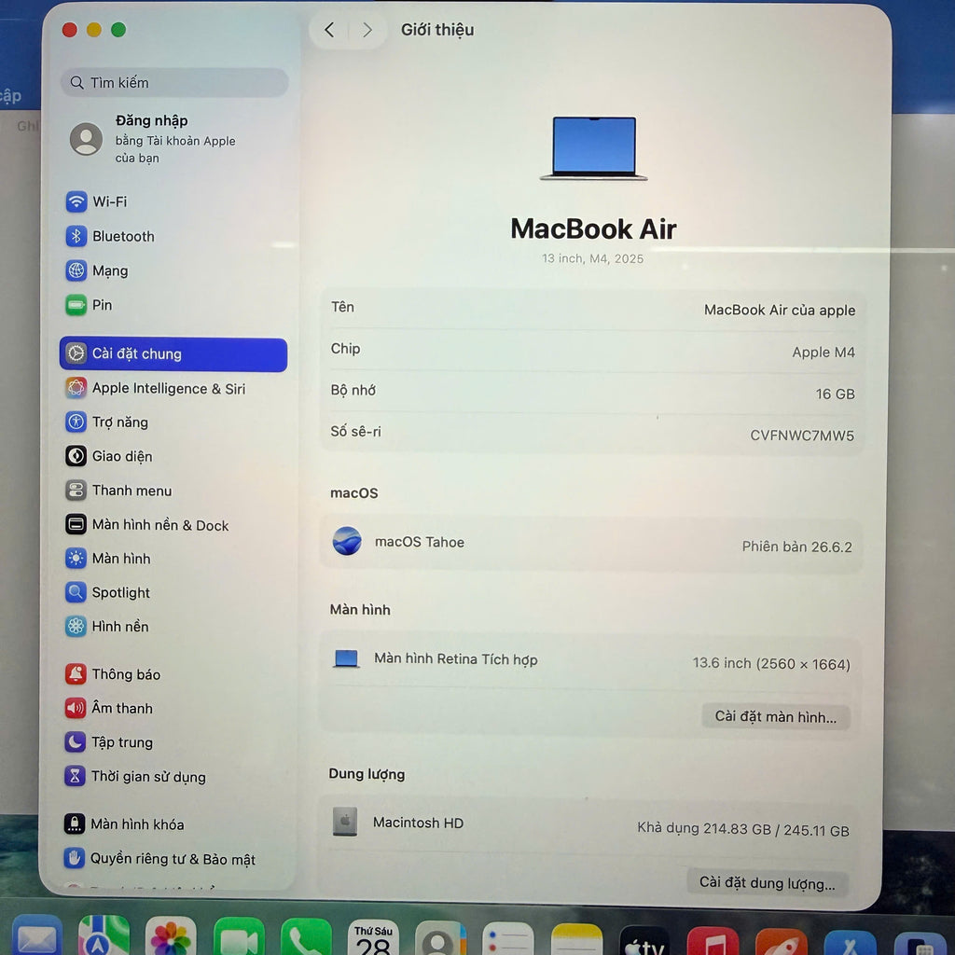Open Music from the Dock
955x955 pixels.
tap(713, 942)
